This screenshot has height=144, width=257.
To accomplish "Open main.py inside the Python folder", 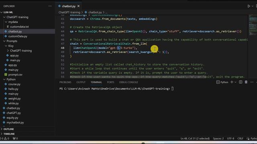I will click(x=13, y=94).
